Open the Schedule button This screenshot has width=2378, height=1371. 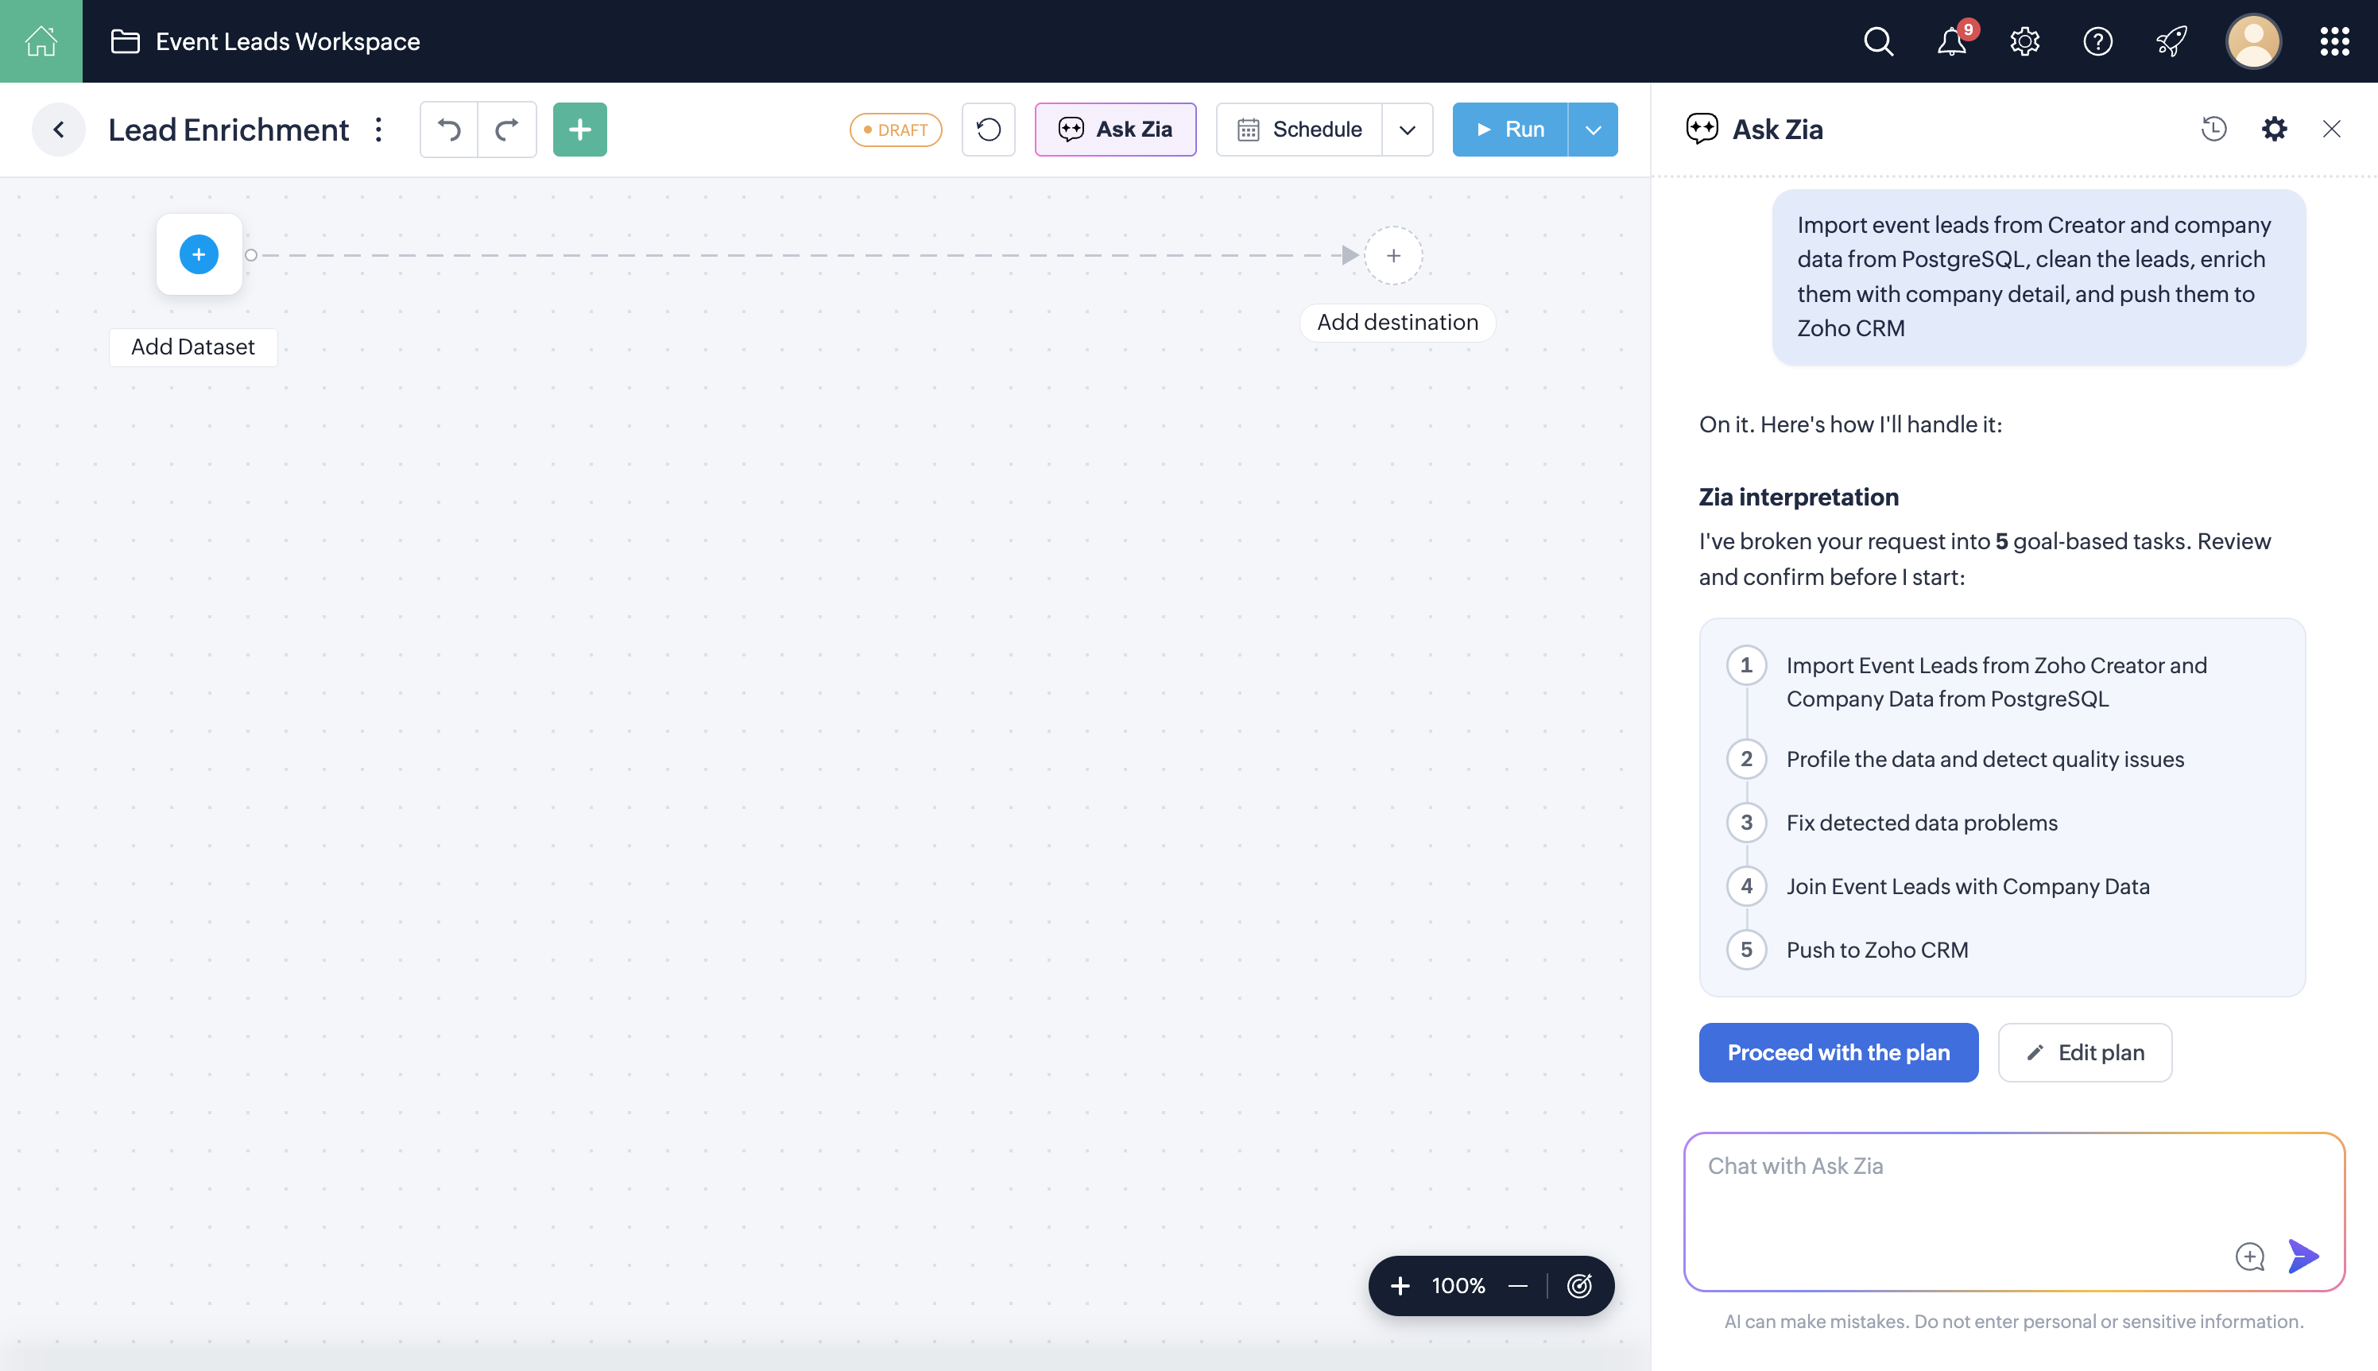[x=1299, y=129]
